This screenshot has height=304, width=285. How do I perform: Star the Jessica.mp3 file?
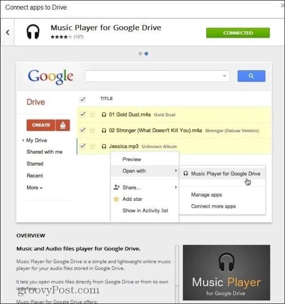pos(93,146)
